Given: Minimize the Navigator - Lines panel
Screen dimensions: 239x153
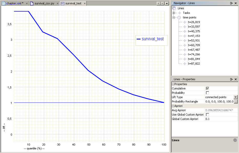Looking at the screenshot, I should [231, 3].
